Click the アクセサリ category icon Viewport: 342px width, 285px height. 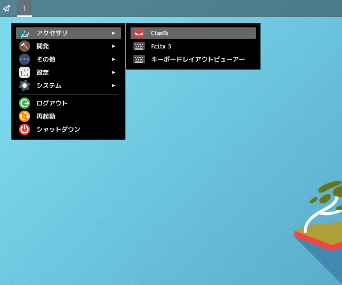click(24, 33)
